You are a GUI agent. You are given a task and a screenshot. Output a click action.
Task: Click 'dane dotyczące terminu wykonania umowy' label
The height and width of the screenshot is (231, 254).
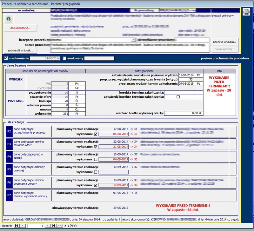point(30,195)
